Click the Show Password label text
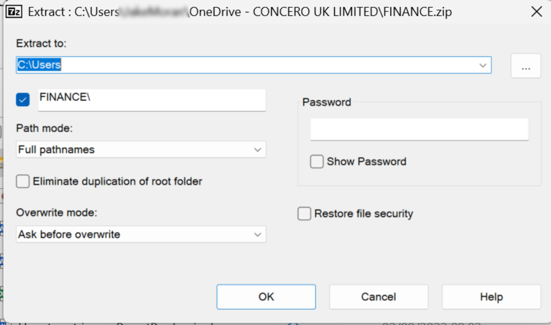Screen dimensions: 551x325 click(x=366, y=162)
